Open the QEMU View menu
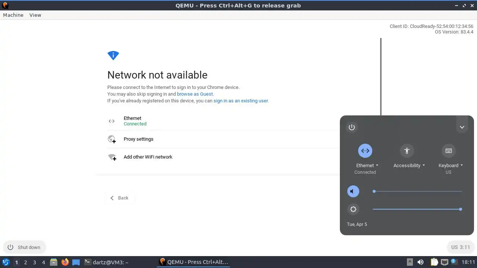The width and height of the screenshot is (477, 268). click(x=35, y=15)
